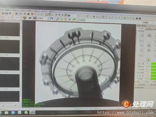Select the 低速 low-speed radio button
The image size is (156, 117).
(138, 82)
